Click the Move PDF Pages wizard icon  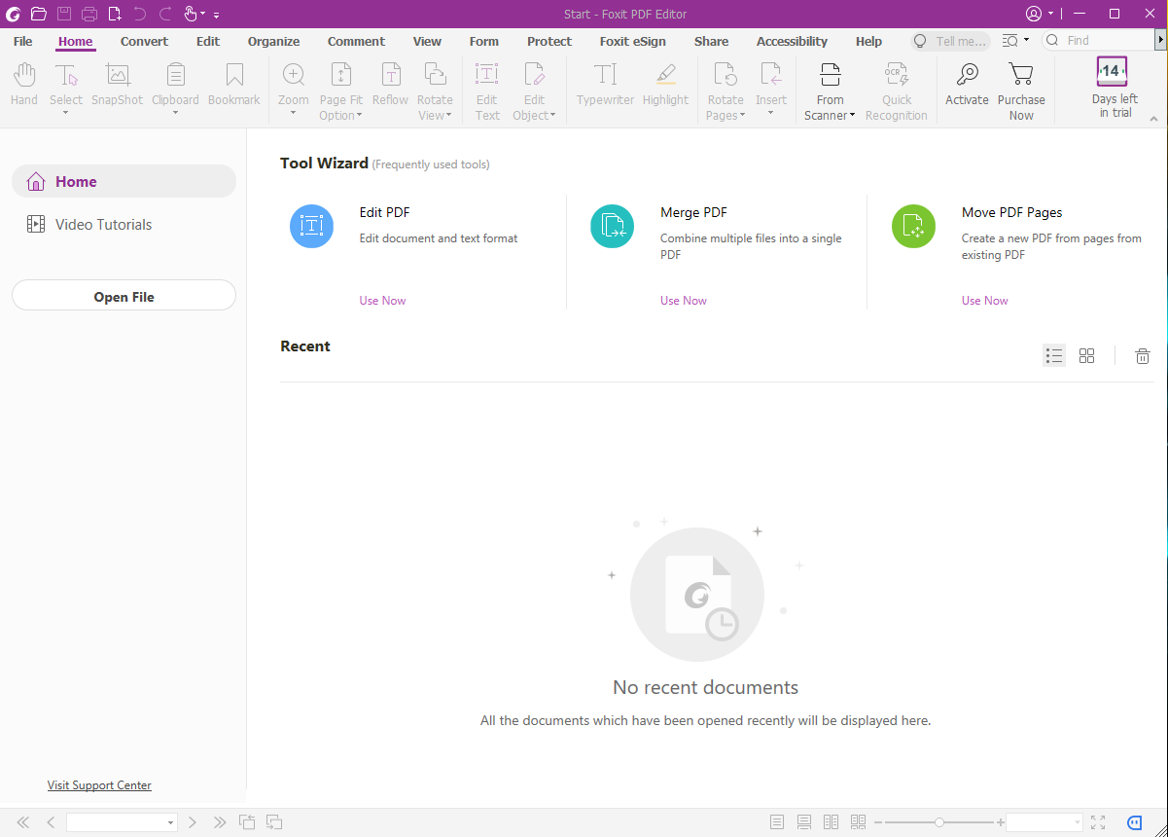point(913,226)
